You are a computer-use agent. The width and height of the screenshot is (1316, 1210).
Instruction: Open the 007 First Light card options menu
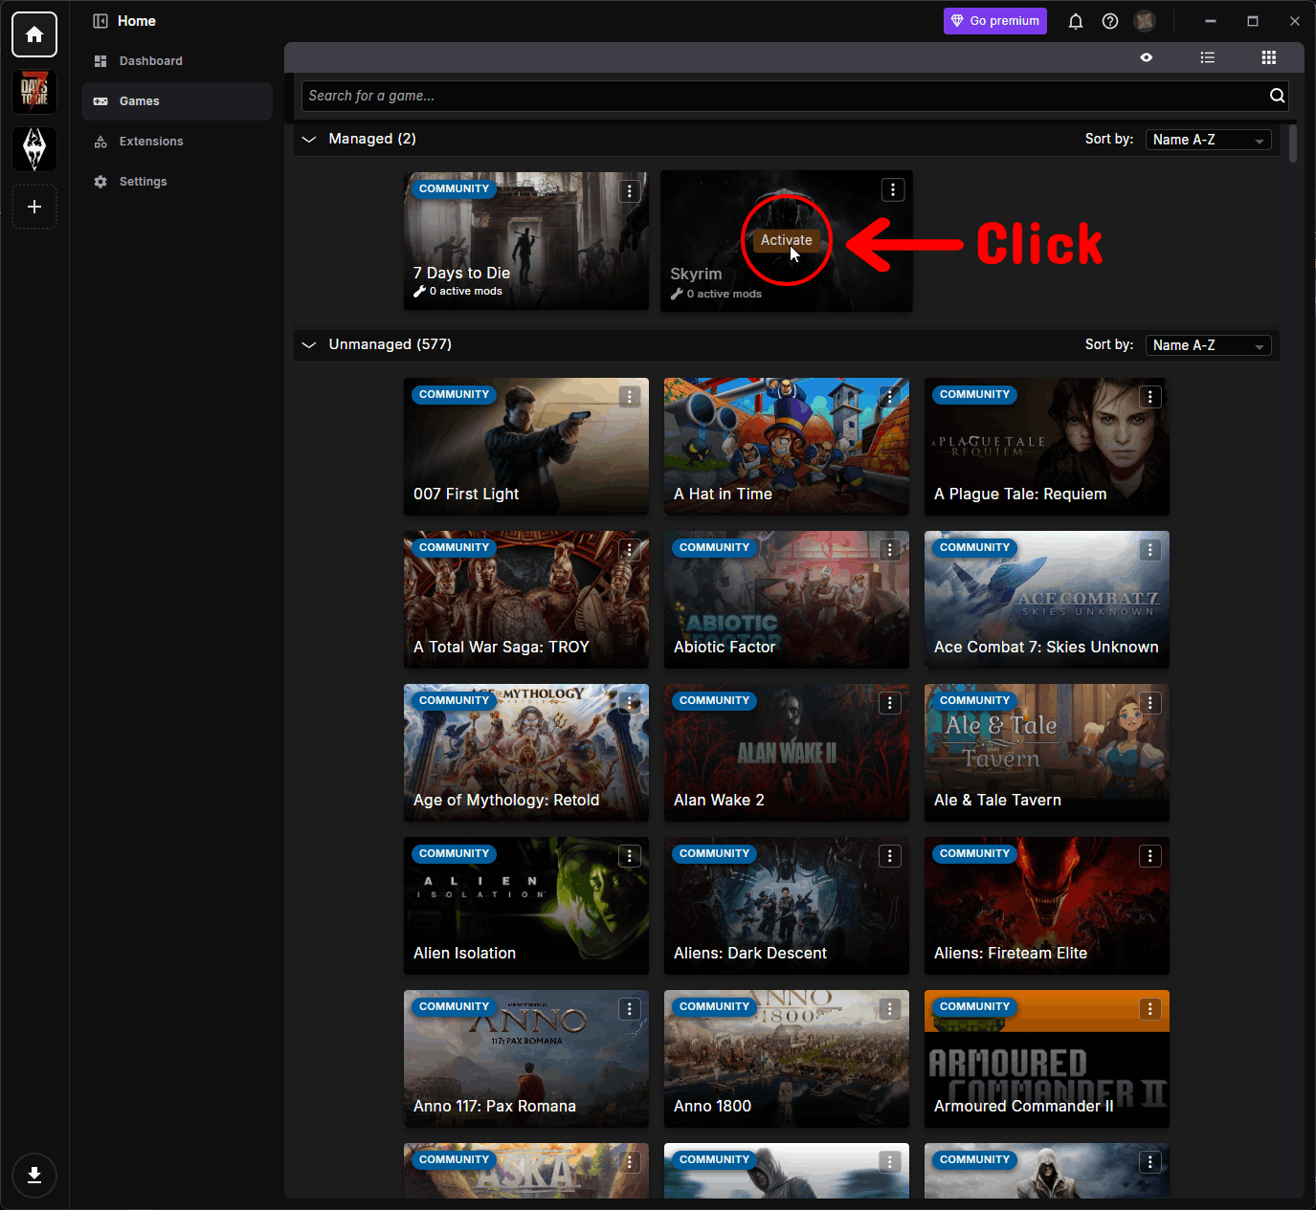coord(630,397)
